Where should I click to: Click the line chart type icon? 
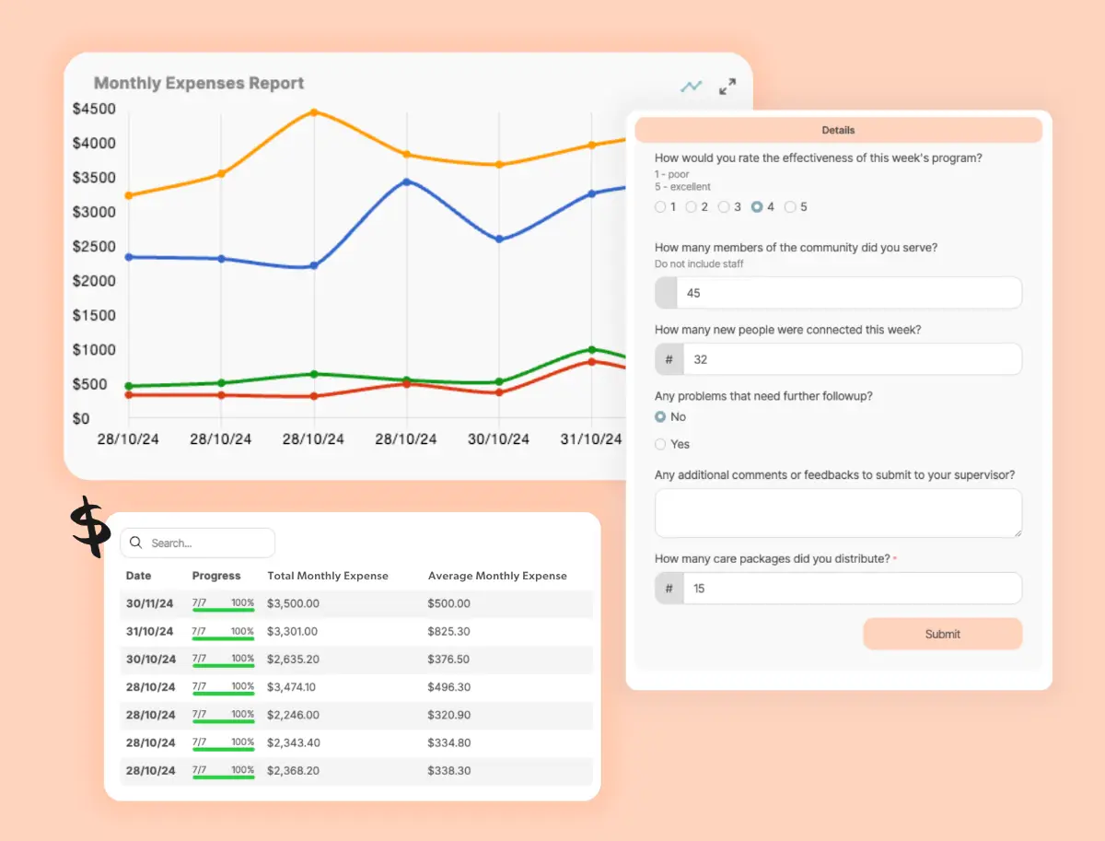691,87
